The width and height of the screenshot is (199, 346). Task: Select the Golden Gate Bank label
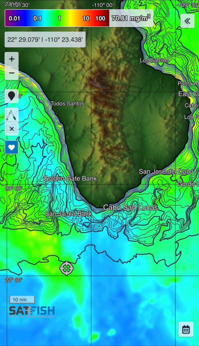[x=70, y=178]
